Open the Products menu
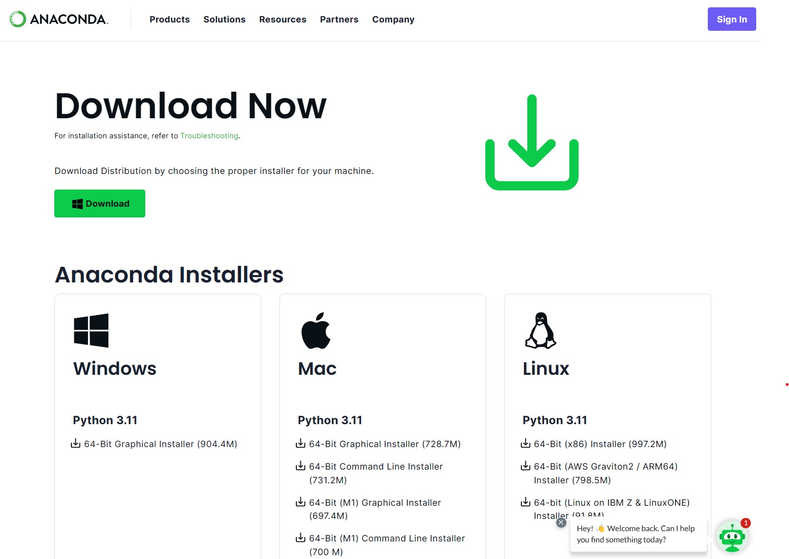Screen dimensions: 789x559 169,20
